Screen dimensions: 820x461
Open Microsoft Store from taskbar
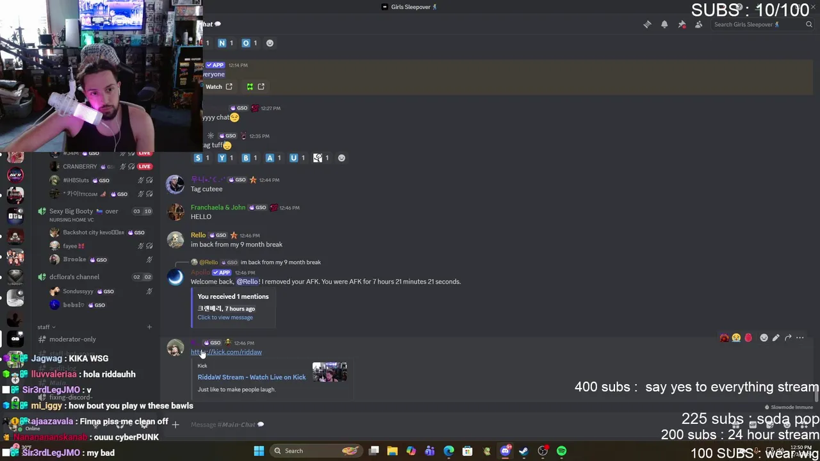[x=468, y=451]
